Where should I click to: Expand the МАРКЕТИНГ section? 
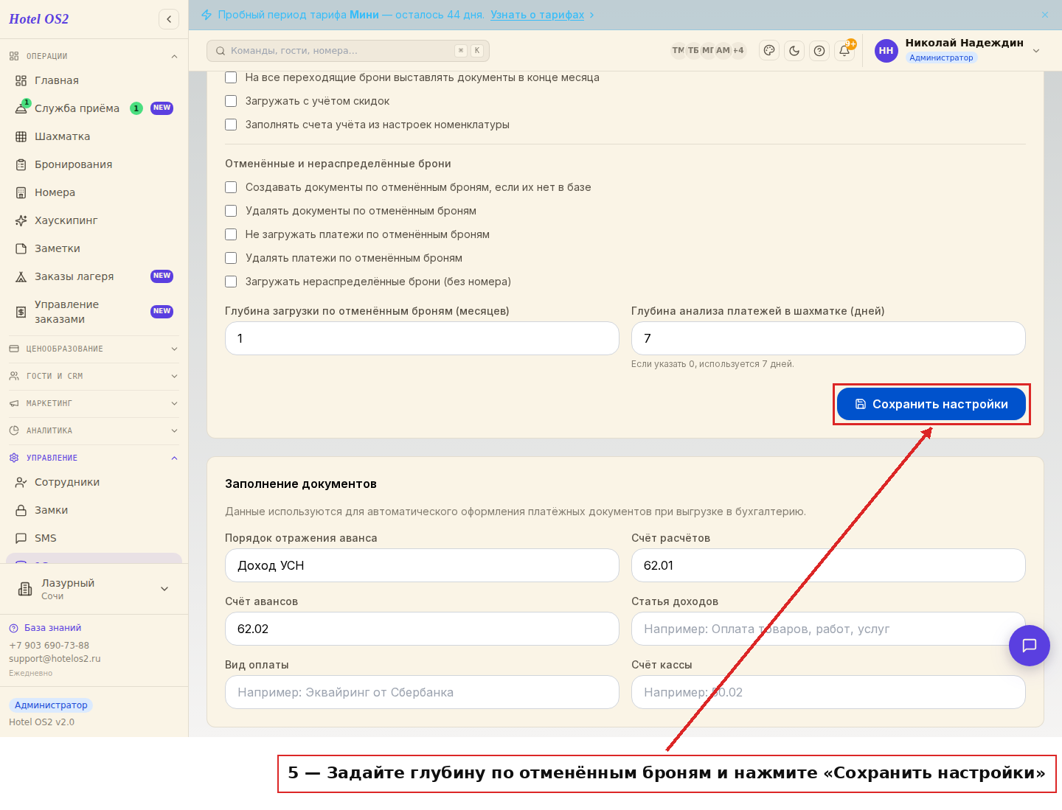94,403
